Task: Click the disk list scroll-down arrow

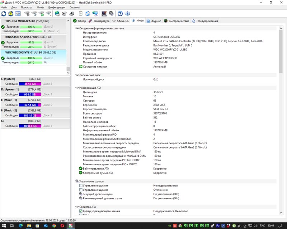Action: pyautogui.click(x=68, y=73)
